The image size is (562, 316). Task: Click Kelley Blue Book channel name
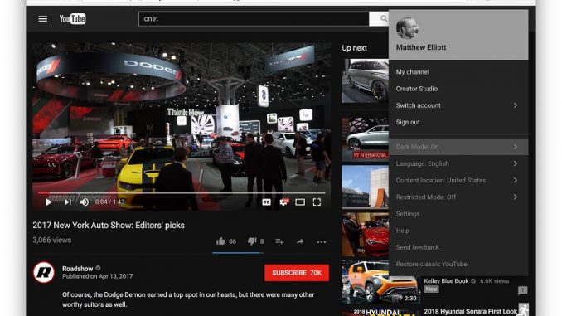[446, 281]
